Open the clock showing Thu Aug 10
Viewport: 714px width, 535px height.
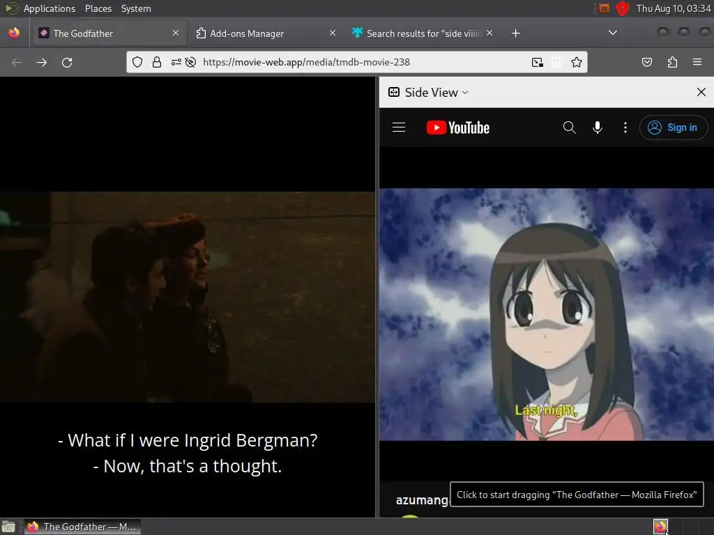(674, 8)
